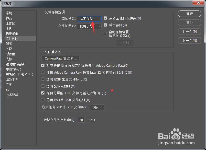The image size is (206, 150).
Task: Open the 文件扩展名 dropdown
Action: tap(89, 26)
